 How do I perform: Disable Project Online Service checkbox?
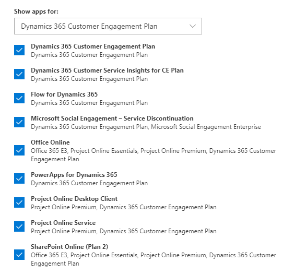19,226
